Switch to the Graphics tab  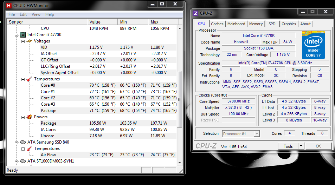pyautogui.click(x=289, y=24)
